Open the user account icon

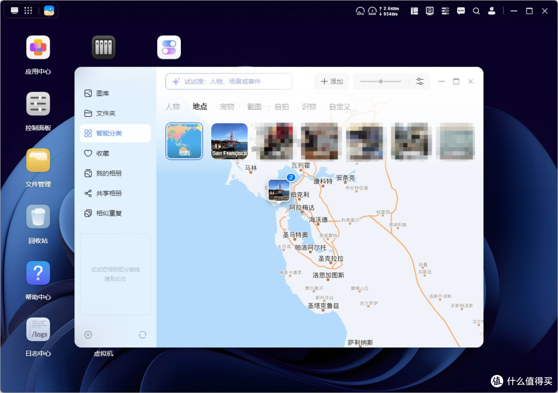point(492,11)
